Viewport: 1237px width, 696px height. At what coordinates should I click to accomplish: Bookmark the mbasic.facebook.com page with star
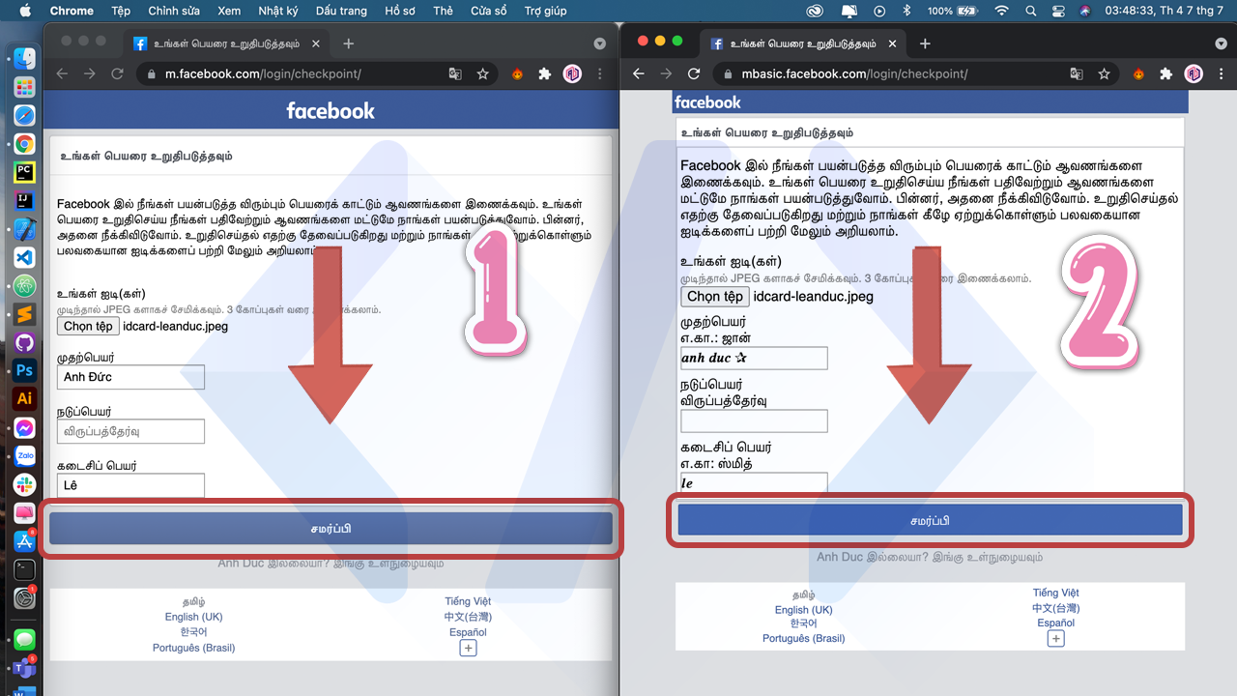[1104, 73]
